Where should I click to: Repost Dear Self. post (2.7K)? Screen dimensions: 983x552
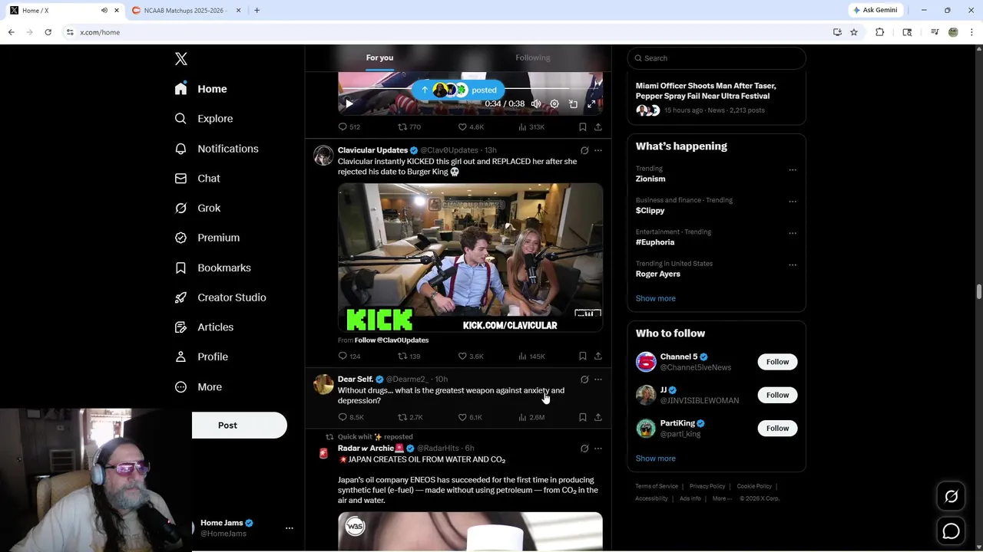coord(410,418)
